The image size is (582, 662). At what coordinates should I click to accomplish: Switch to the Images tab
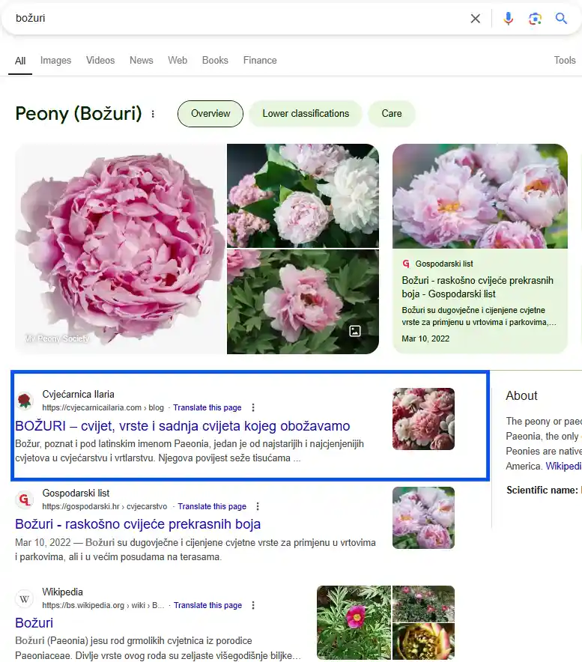55,61
